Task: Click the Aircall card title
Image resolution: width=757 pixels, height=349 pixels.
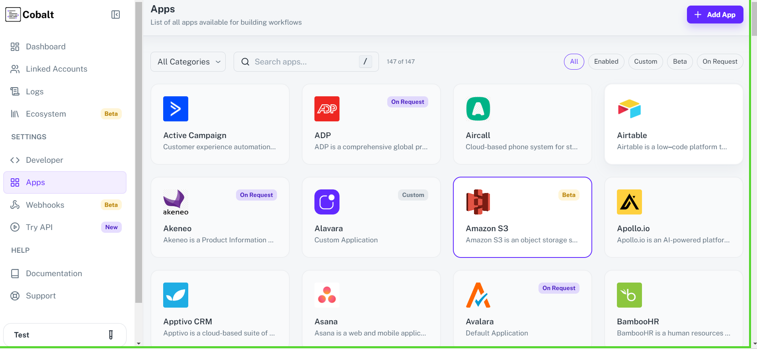Action: point(478,136)
